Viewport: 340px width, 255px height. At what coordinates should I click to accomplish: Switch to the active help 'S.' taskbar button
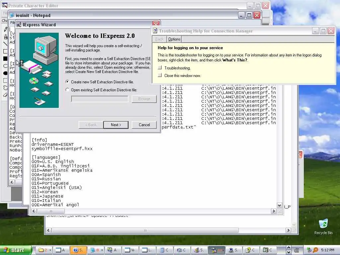[x=78, y=250]
